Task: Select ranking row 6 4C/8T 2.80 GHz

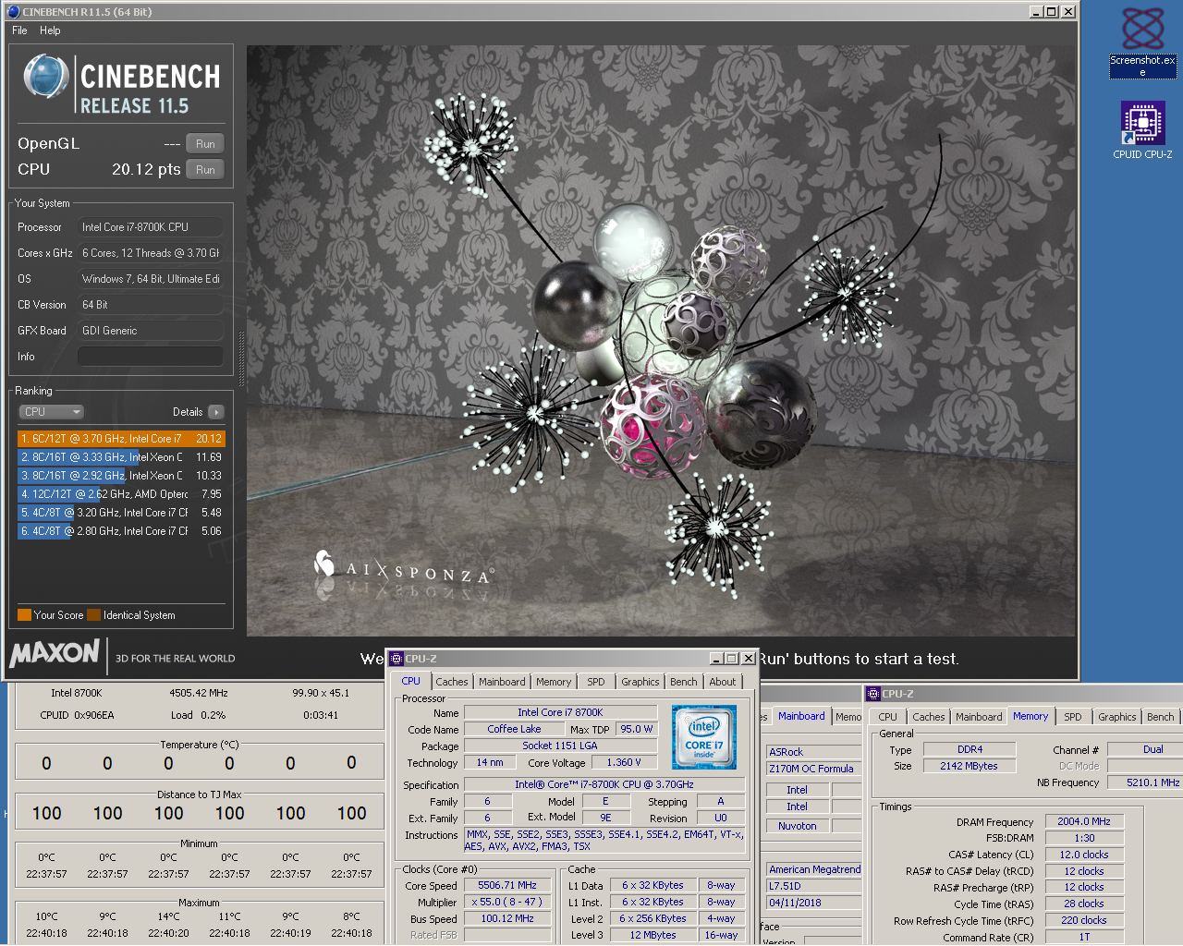Action: (121, 531)
